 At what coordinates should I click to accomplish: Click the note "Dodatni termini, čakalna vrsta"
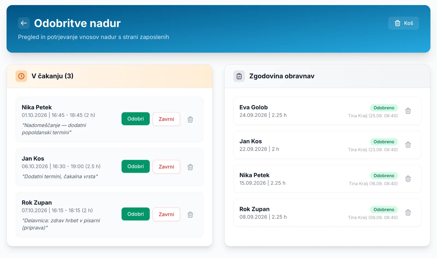[x=60, y=177]
